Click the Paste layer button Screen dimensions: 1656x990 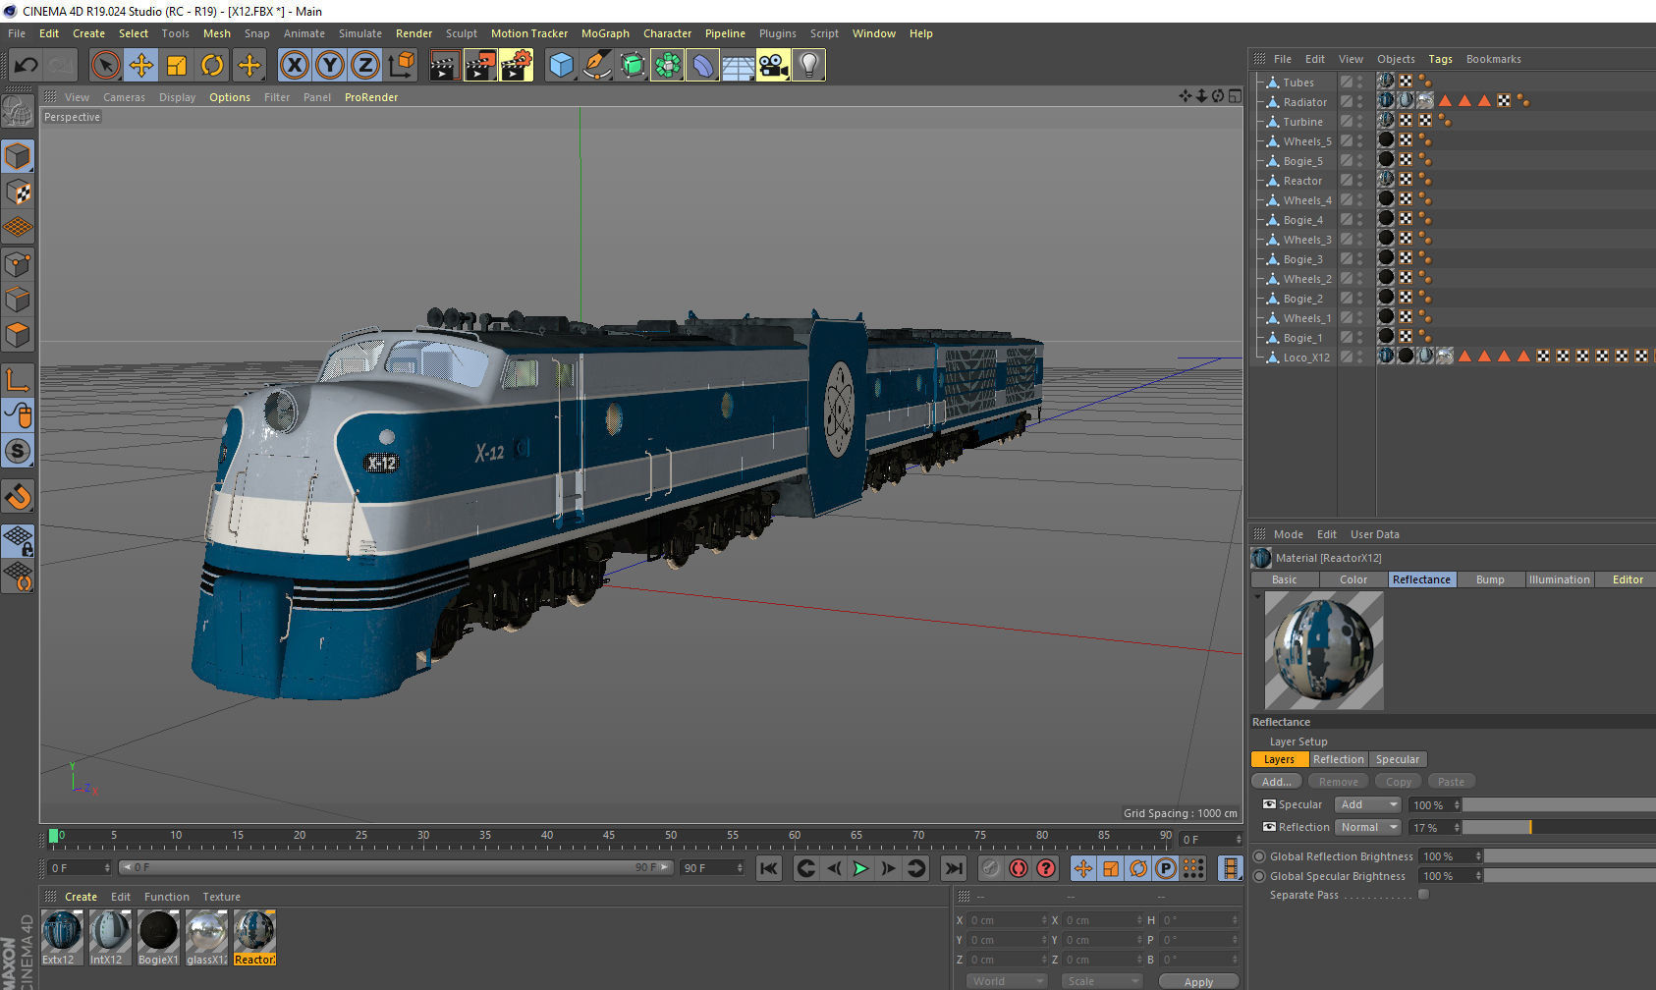(1451, 782)
